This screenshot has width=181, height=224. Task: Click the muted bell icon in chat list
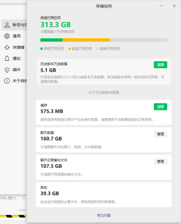pos(24,198)
